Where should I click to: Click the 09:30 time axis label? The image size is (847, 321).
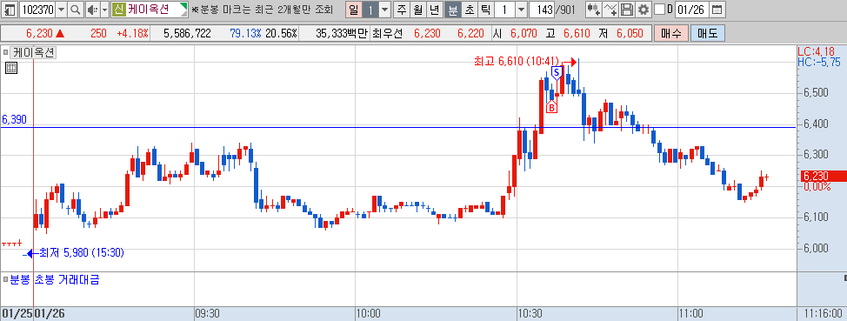[207, 313]
